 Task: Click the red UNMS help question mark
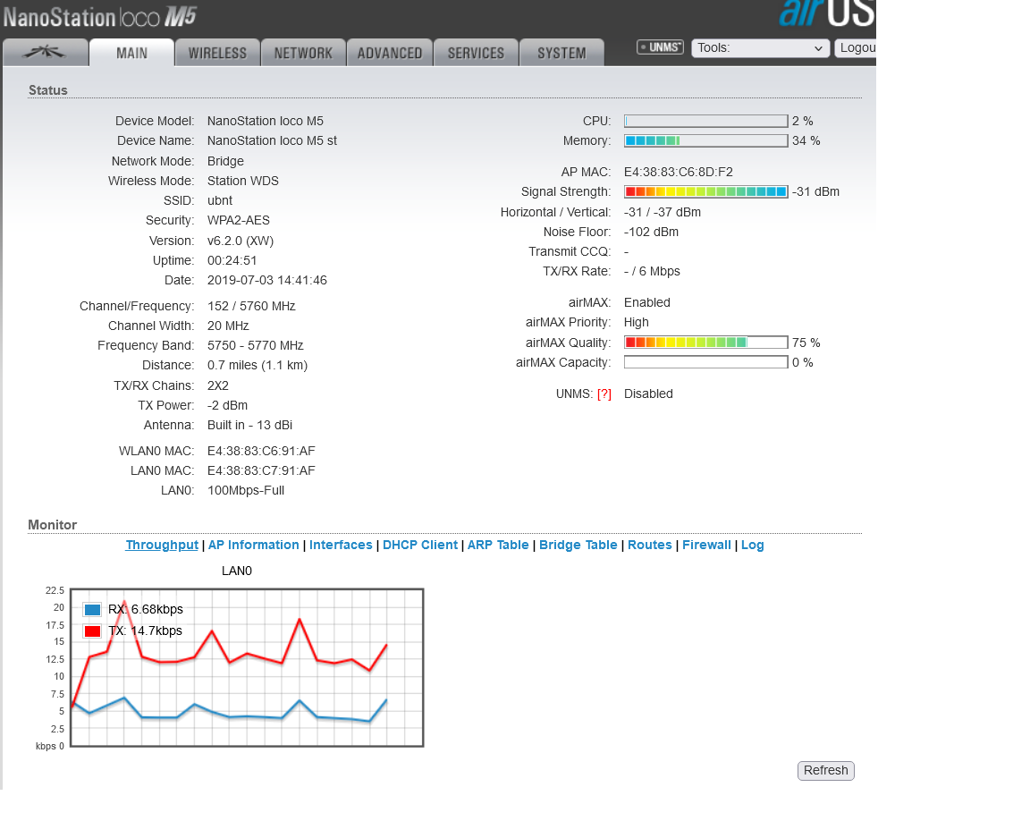pos(604,394)
